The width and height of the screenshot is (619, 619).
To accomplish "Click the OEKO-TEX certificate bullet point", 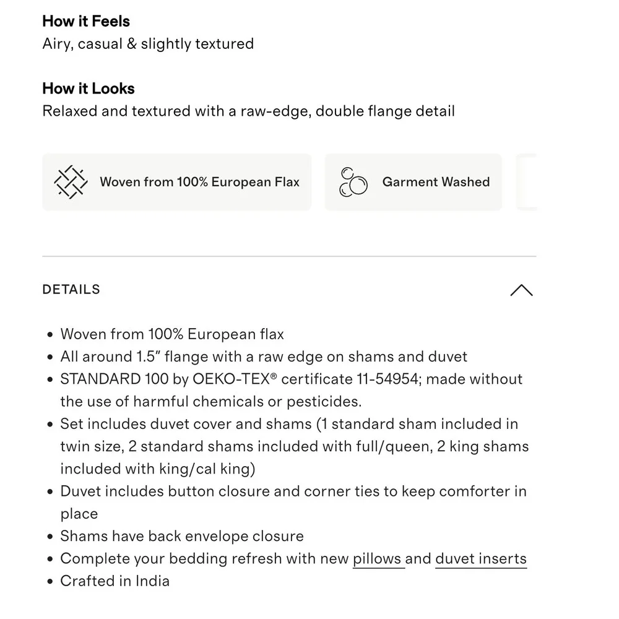I will (x=292, y=390).
